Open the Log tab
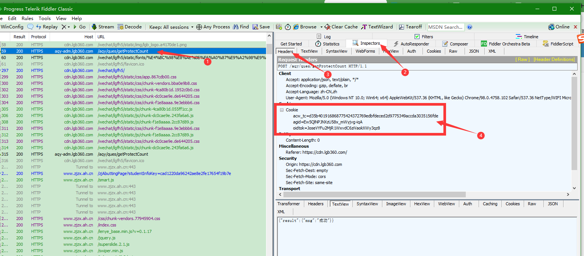Viewport: 584px width, 256px height. pyautogui.click(x=324, y=37)
